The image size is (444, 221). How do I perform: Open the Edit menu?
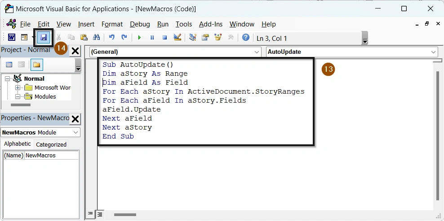(x=44, y=24)
